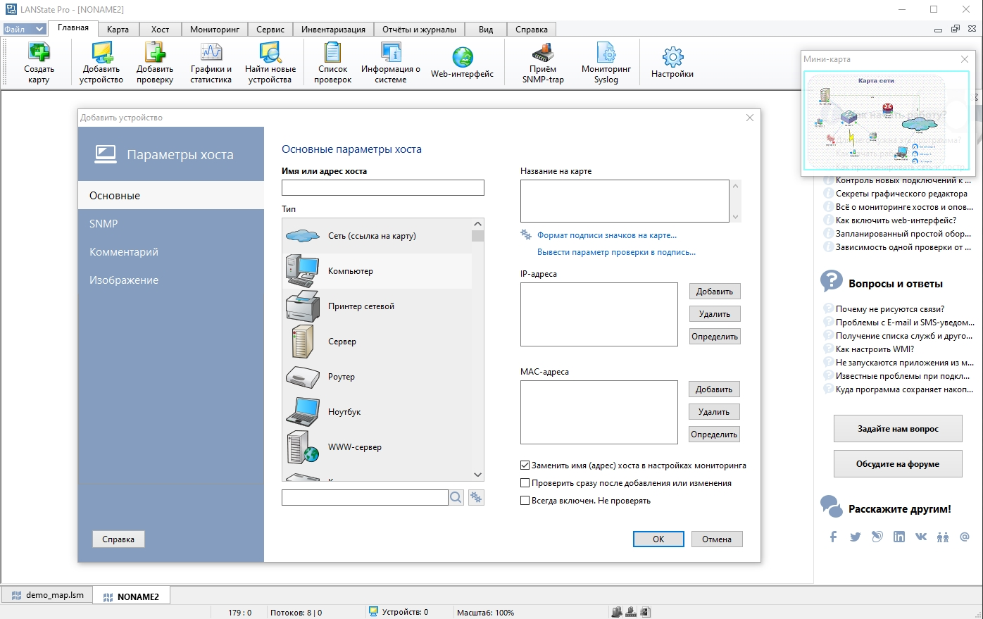983x619 pixels.
Task: Open Графики и статистика from the ribbon
Action: click(x=211, y=63)
